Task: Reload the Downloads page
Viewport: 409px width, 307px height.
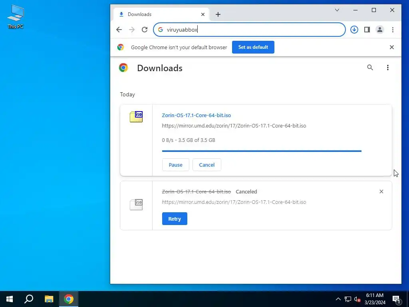Action: [x=145, y=30]
